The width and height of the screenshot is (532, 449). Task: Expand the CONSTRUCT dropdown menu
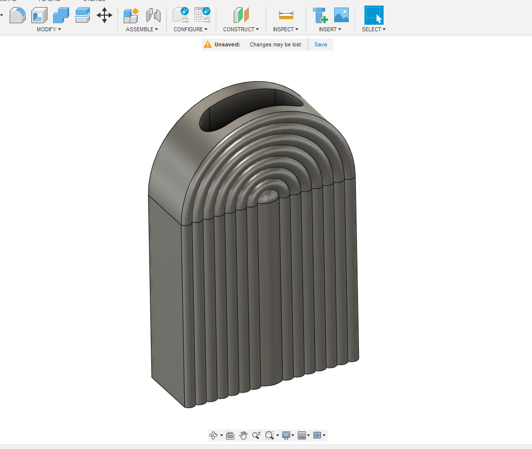(x=241, y=29)
